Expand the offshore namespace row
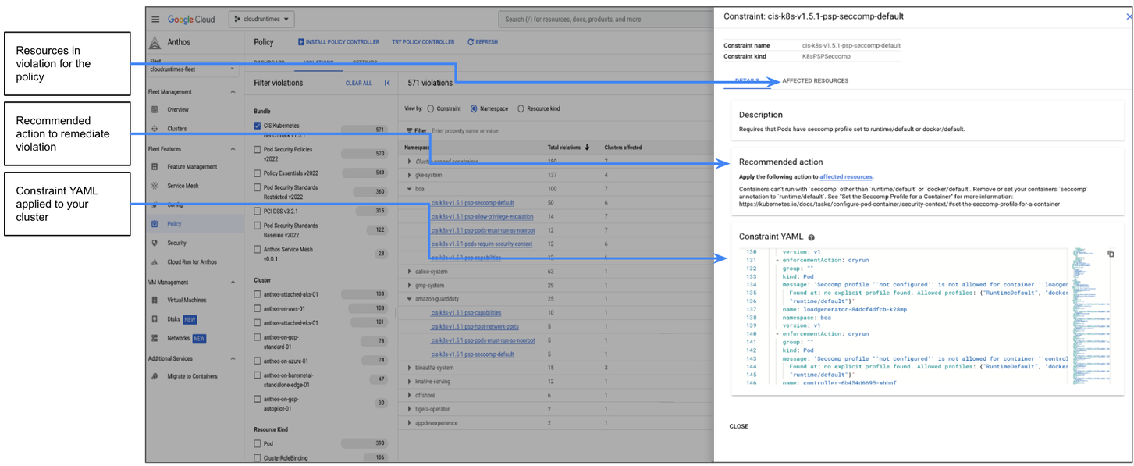 click(409, 396)
